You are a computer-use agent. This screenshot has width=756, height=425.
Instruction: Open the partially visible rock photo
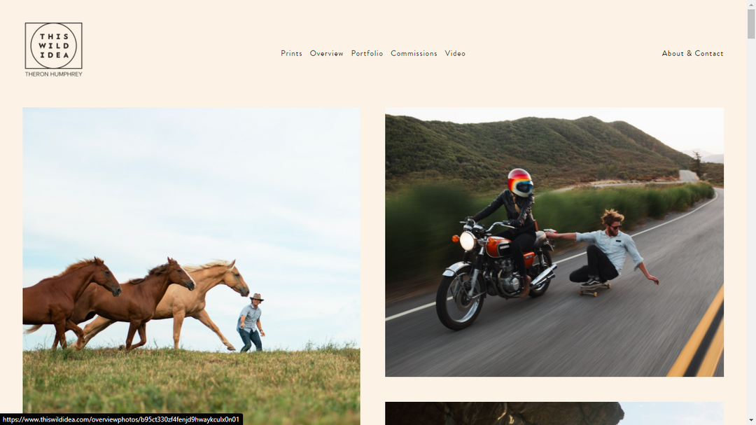click(x=554, y=413)
